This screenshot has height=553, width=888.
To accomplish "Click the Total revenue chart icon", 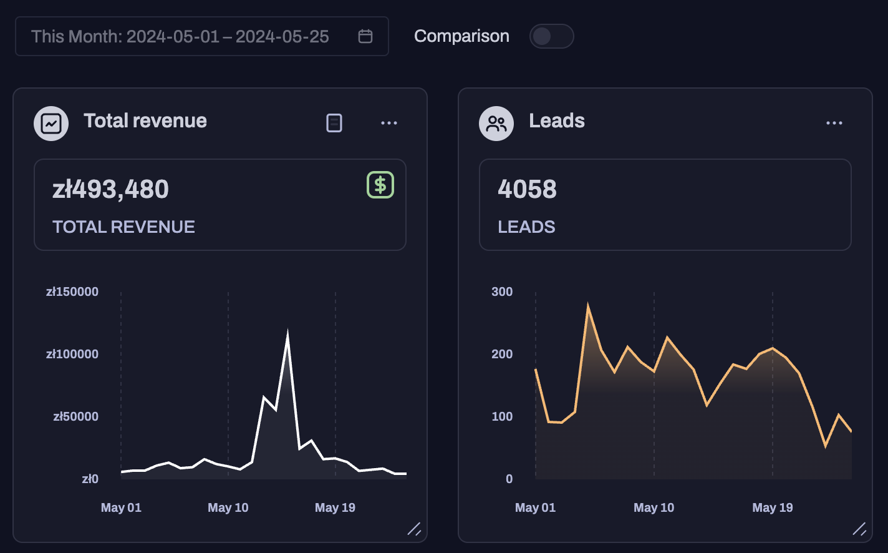I will click(x=51, y=123).
